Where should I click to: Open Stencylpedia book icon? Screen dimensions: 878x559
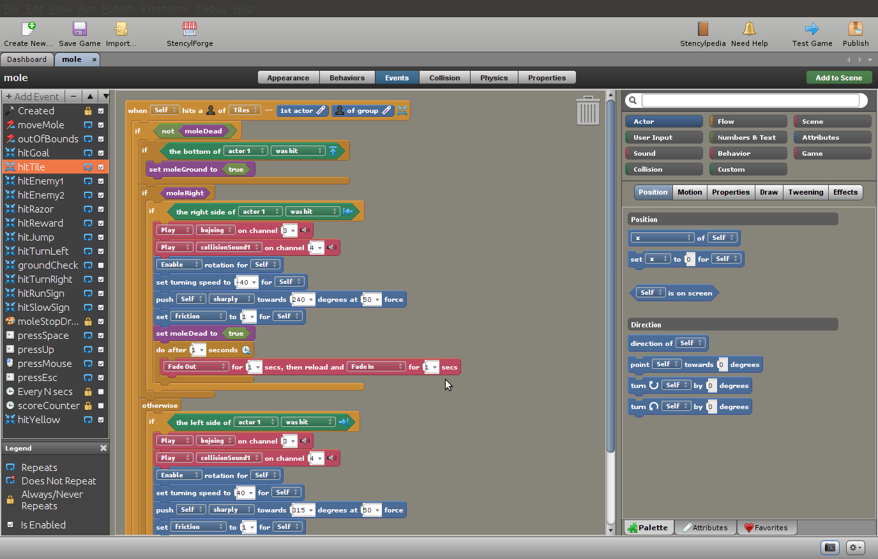(703, 29)
